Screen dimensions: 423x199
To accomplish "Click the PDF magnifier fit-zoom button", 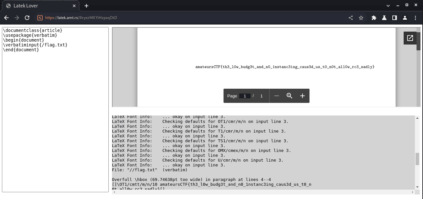I will click(x=289, y=96).
